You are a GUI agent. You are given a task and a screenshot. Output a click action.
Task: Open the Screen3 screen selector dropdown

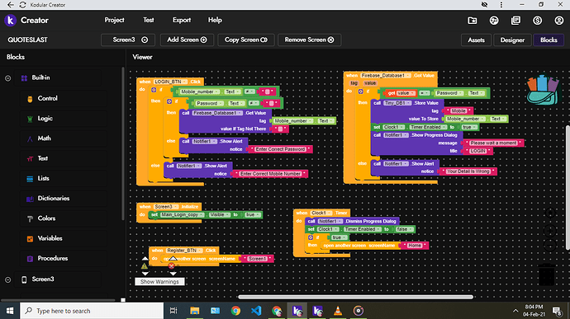[x=128, y=40]
